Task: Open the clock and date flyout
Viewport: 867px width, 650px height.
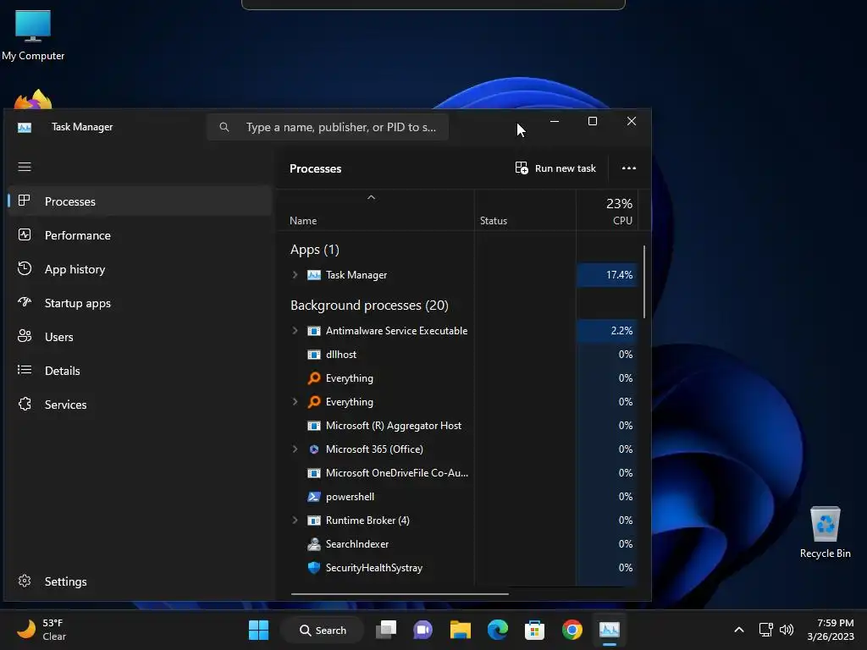Action: click(831, 630)
